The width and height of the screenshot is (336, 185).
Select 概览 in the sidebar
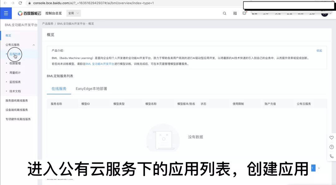coord(8,35)
